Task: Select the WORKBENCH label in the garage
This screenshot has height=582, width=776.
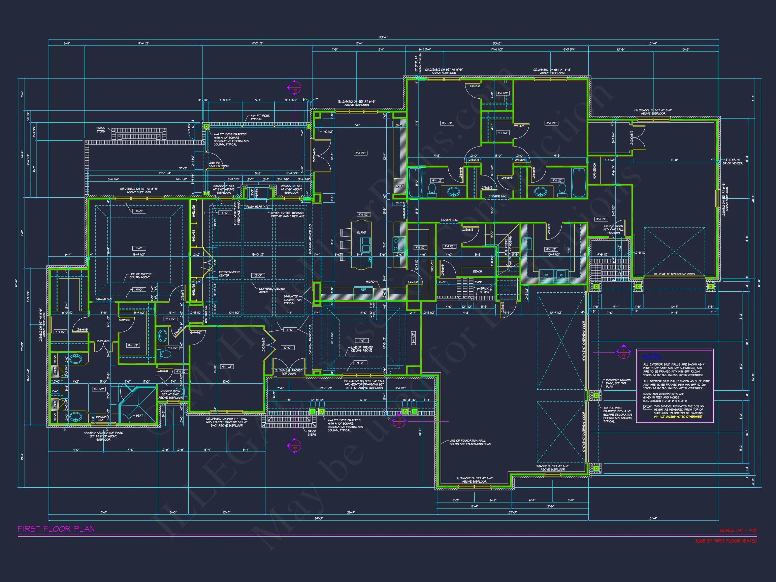Action: click(x=594, y=172)
